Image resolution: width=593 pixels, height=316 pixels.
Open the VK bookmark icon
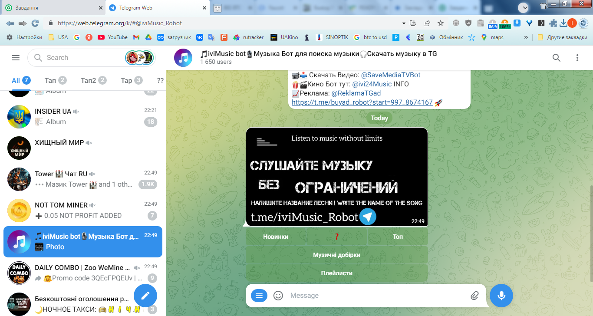(200, 37)
